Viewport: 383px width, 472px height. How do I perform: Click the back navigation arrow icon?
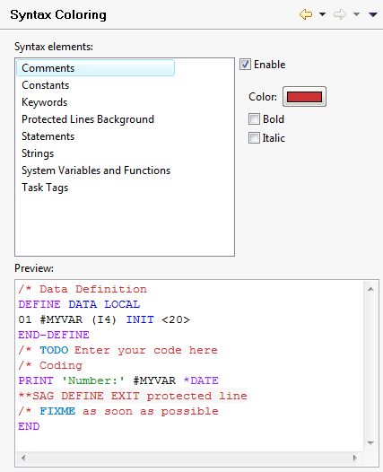click(x=306, y=14)
